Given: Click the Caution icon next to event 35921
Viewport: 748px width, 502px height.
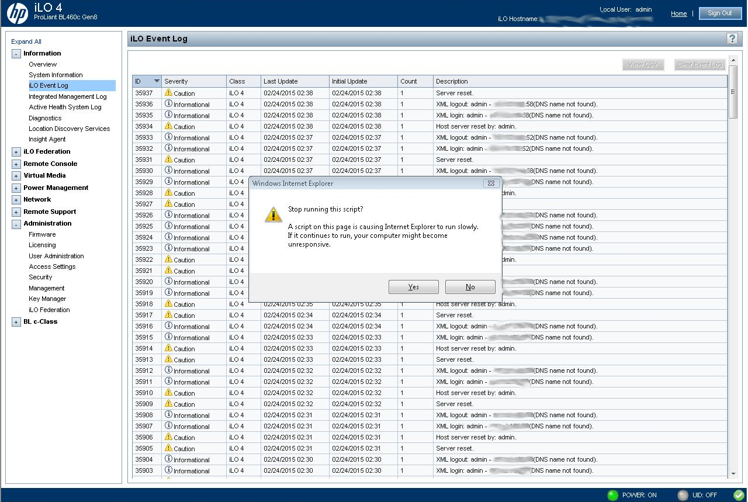Looking at the screenshot, I should click(x=168, y=271).
